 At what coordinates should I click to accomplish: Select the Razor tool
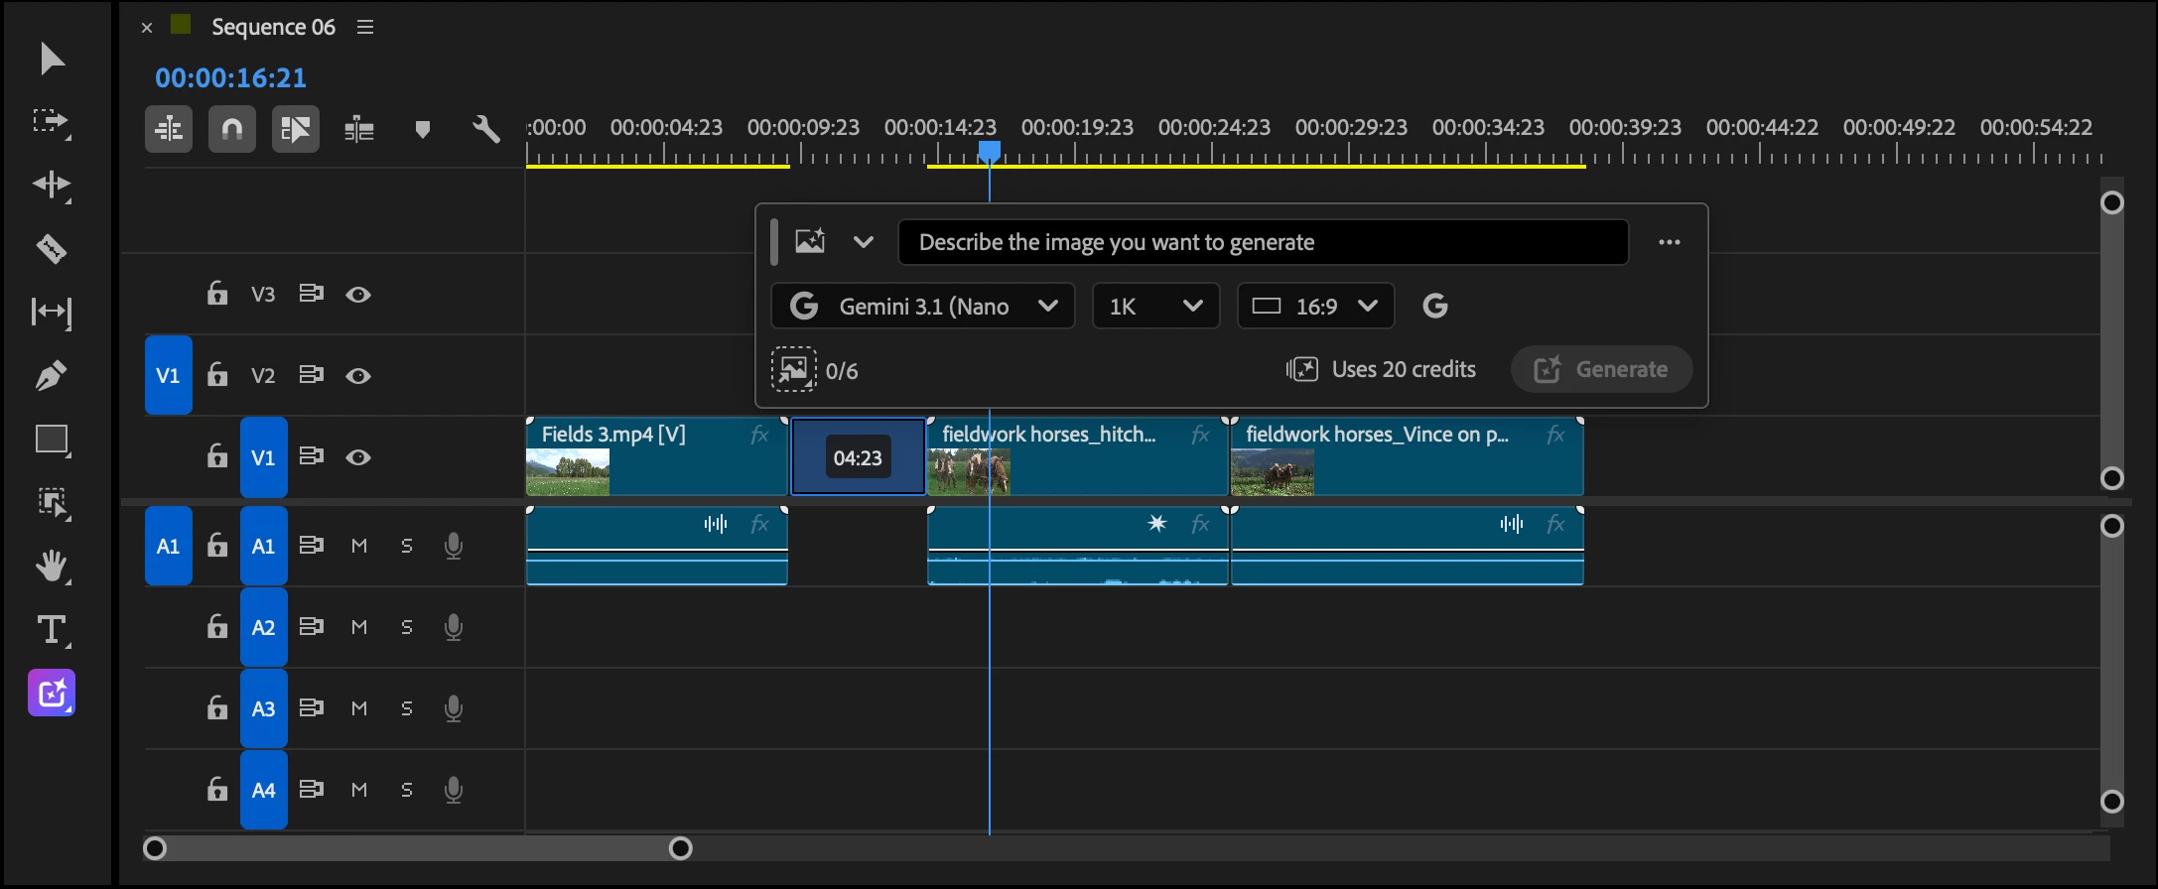click(x=52, y=248)
